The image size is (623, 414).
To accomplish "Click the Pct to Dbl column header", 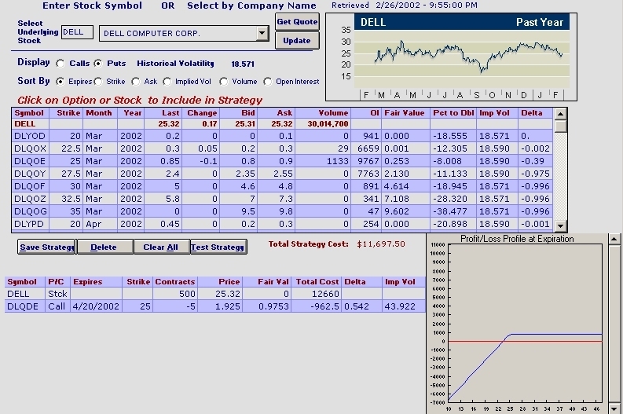I will (x=453, y=113).
